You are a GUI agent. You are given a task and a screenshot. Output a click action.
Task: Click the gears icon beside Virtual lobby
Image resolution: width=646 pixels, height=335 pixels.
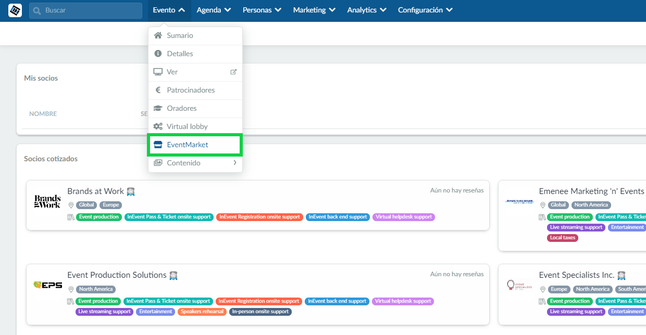(158, 127)
